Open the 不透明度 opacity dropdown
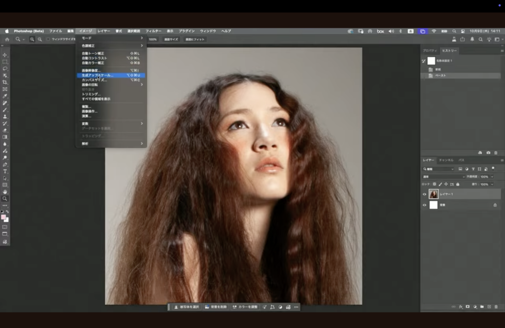The width and height of the screenshot is (505, 328). point(492,177)
